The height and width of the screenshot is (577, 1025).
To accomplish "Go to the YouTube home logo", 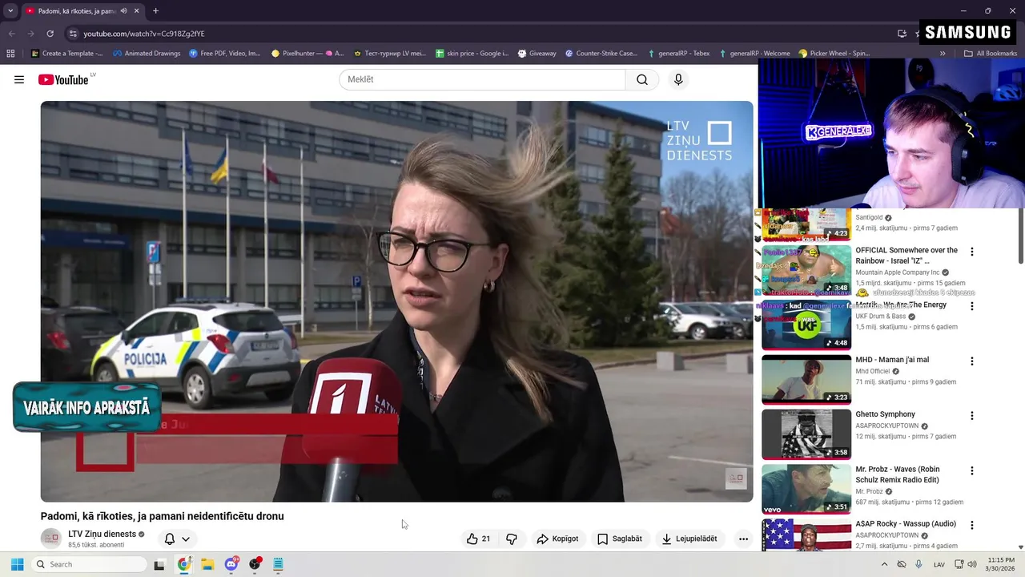I will point(63,79).
